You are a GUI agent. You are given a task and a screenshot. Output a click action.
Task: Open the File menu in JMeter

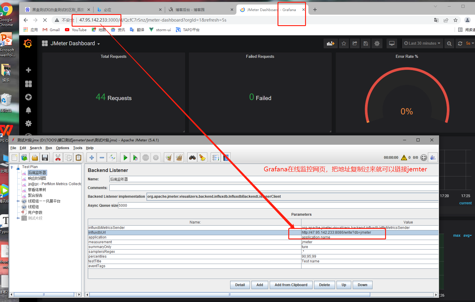tap(13, 148)
